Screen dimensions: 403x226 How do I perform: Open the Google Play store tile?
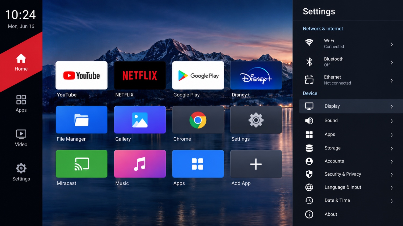tap(198, 75)
